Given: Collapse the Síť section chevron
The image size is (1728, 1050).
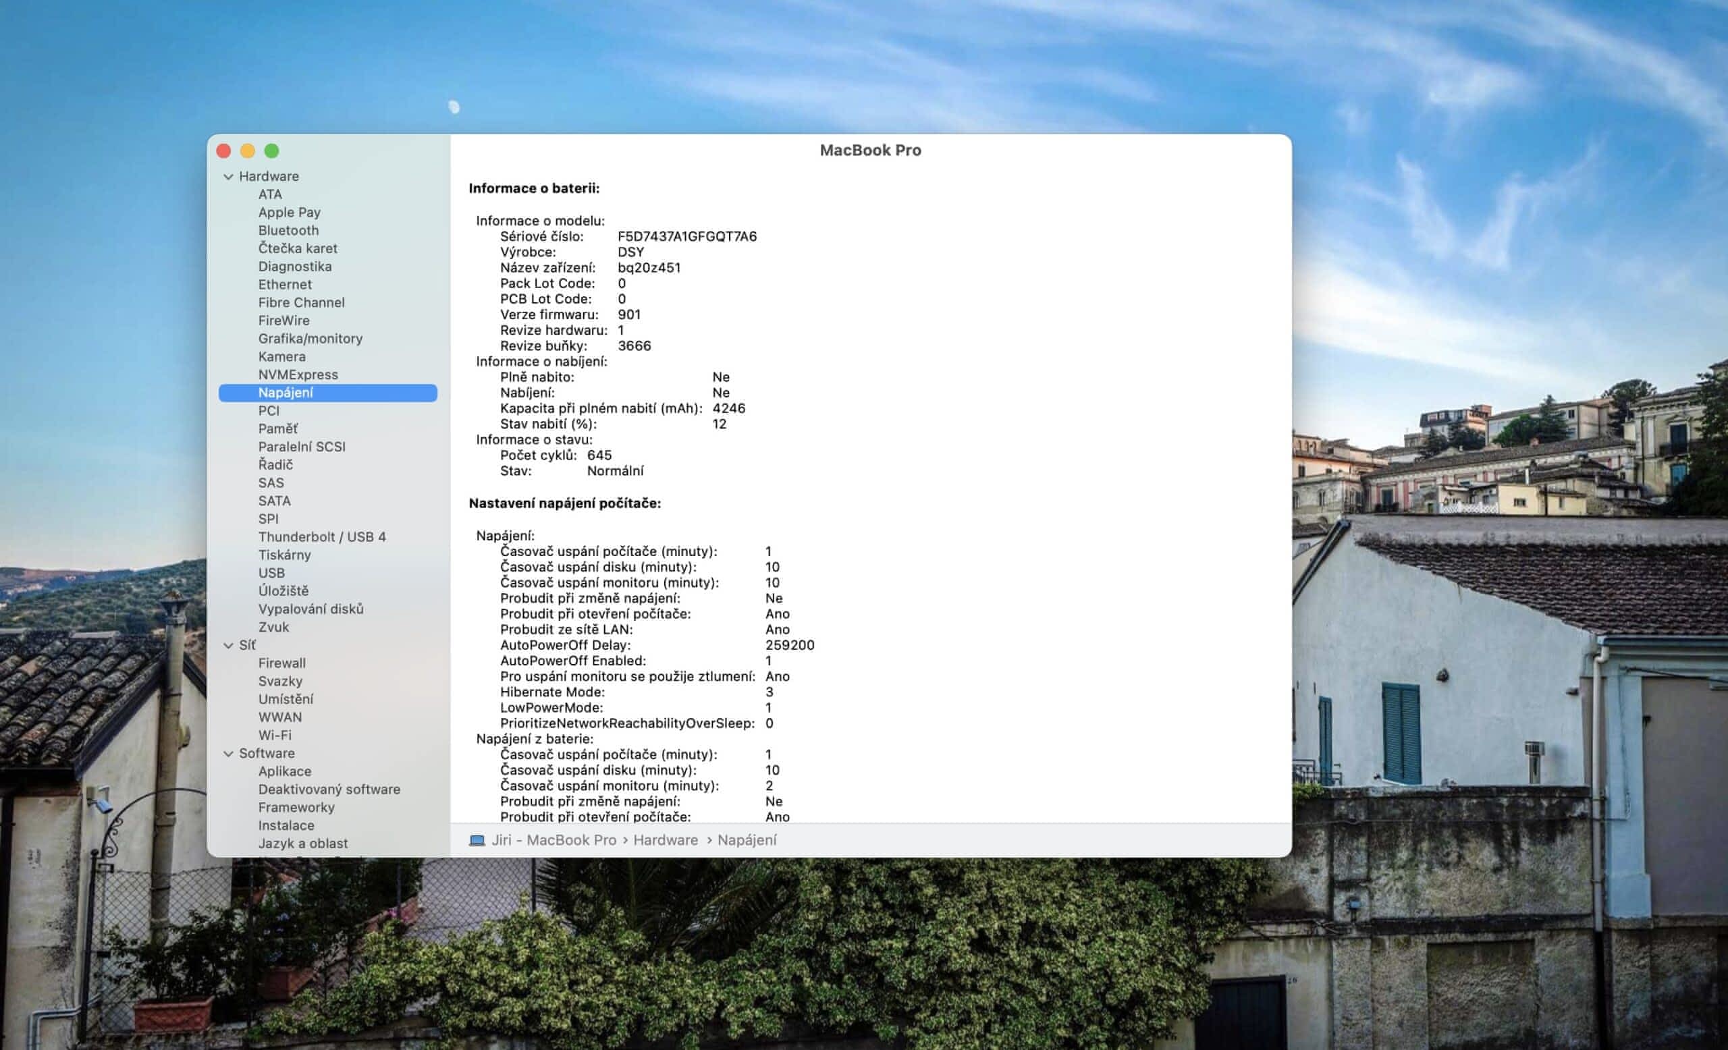Looking at the screenshot, I should (228, 646).
